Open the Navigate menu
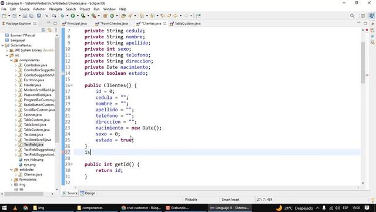The image size is (376, 212). [x=56, y=9]
